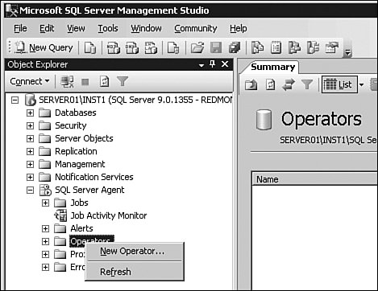Click the New Query toolbar button
The height and width of the screenshot is (291, 378).
click(x=44, y=47)
